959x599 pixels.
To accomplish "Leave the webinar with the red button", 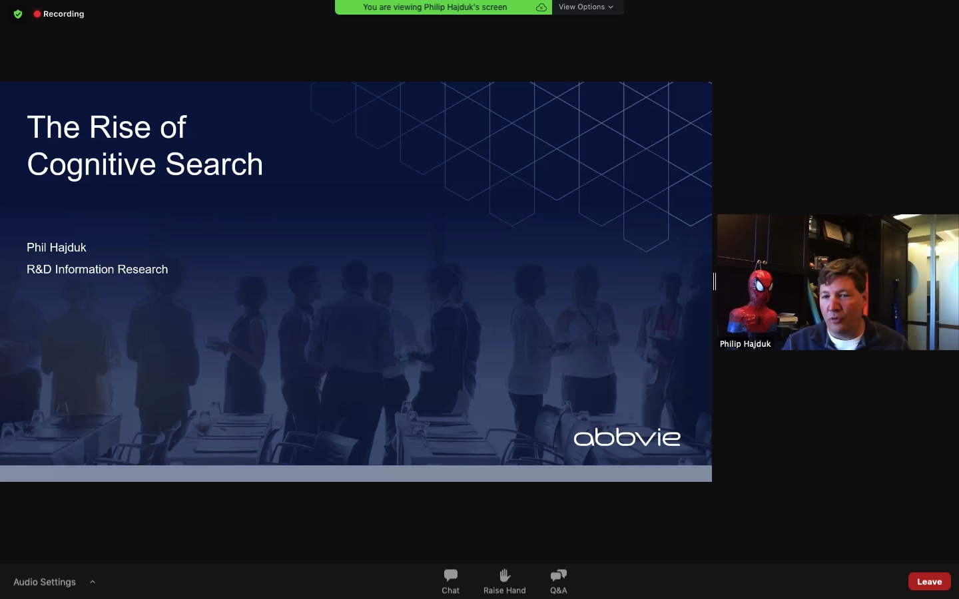I will tap(929, 581).
